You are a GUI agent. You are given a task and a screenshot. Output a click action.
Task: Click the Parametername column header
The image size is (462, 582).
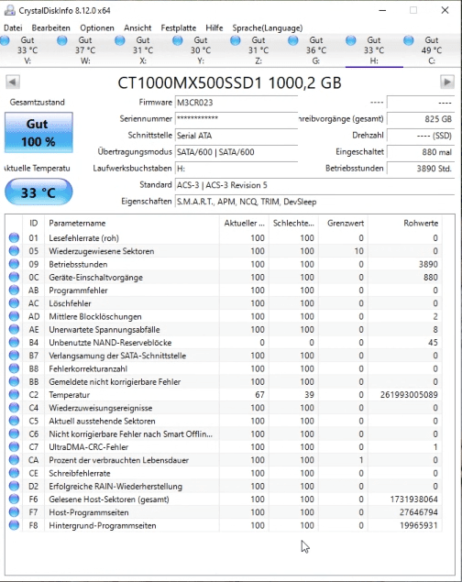(132, 223)
